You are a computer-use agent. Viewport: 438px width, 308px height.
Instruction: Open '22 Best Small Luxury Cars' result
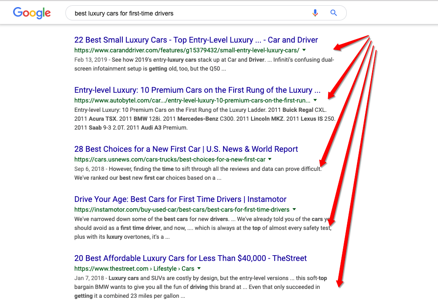[x=196, y=40]
